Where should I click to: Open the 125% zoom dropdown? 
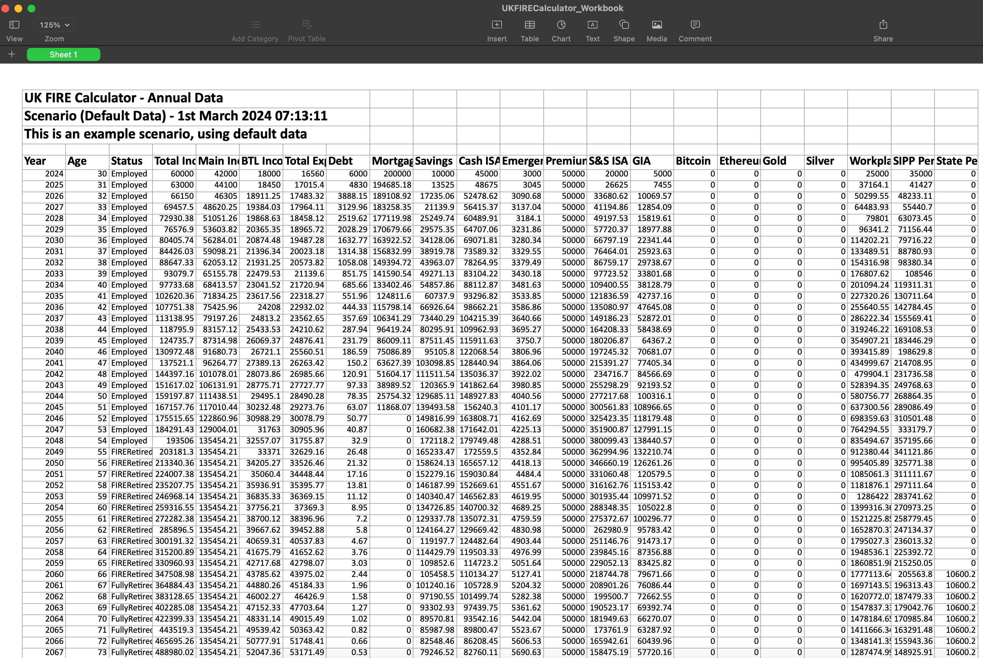(54, 25)
